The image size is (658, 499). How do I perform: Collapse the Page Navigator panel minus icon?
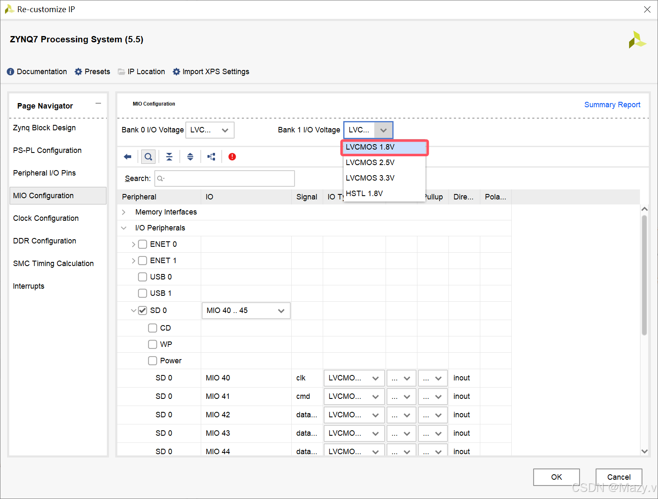point(98,103)
